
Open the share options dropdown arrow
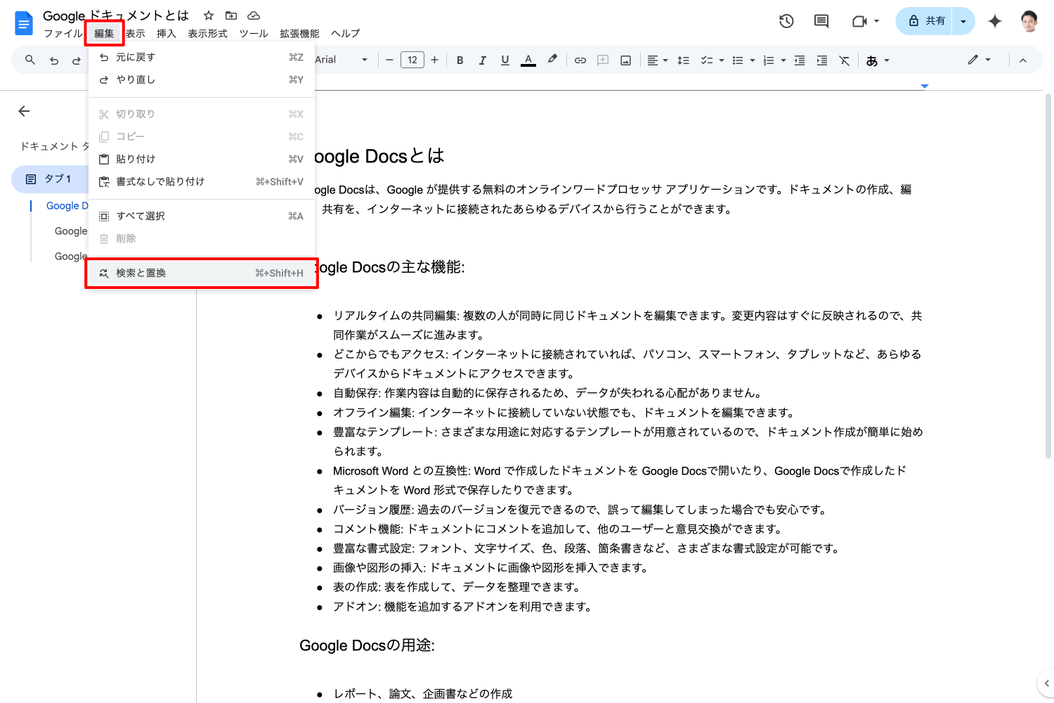click(x=963, y=21)
